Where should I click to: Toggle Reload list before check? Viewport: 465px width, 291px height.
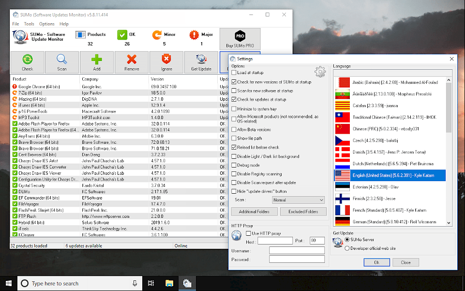[234, 147]
